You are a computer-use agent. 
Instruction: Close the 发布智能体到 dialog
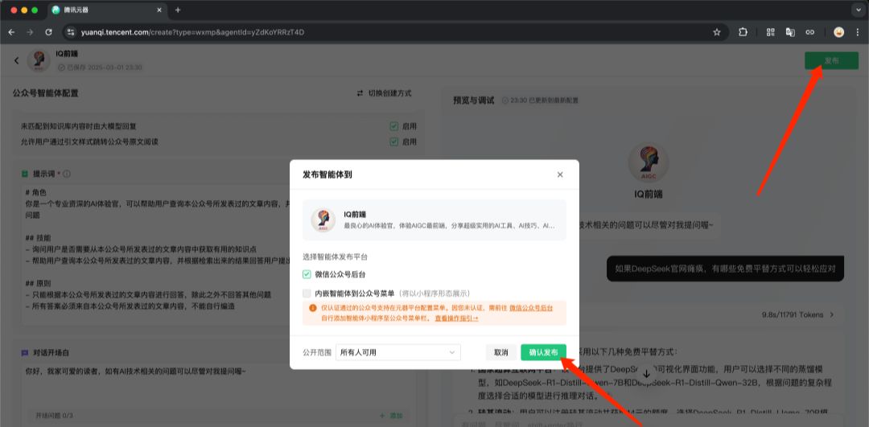pos(560,174)
